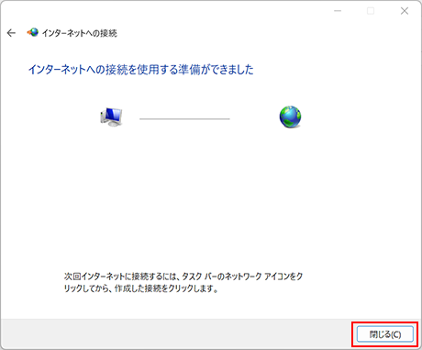Click the text 作成した接続をクリックします
The width and height of the screenshot is (422, 350).
[x=166, y=288]
